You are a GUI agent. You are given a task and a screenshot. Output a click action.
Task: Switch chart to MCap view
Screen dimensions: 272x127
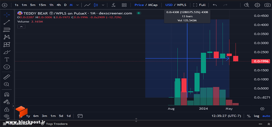pos(153,5)
